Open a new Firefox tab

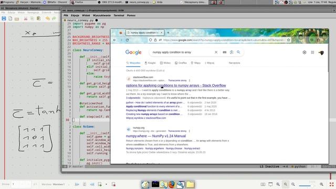[168, 33]
